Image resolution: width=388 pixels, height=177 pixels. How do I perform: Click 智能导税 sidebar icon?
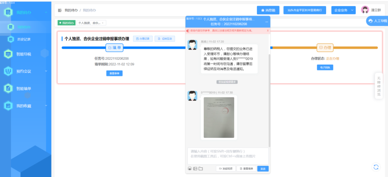coord(8,54)
